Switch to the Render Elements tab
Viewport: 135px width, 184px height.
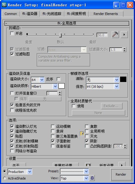[x=106, y=14]
